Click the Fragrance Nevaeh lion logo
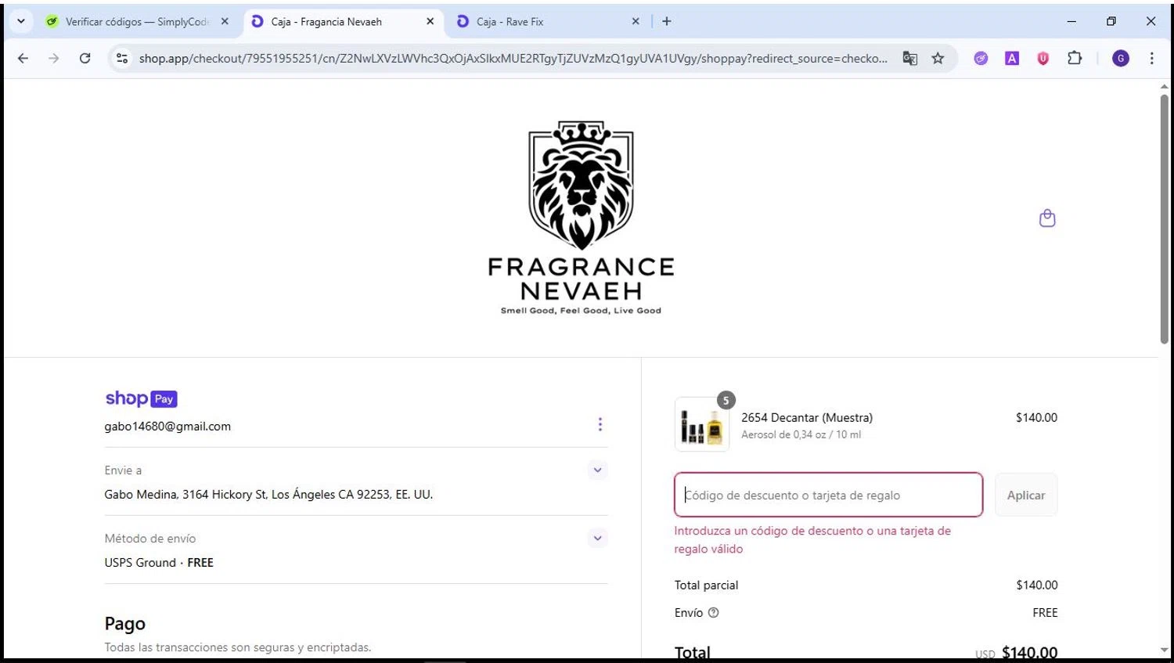This screenshot has height=663, width=1174. click(x=581, y=218)
